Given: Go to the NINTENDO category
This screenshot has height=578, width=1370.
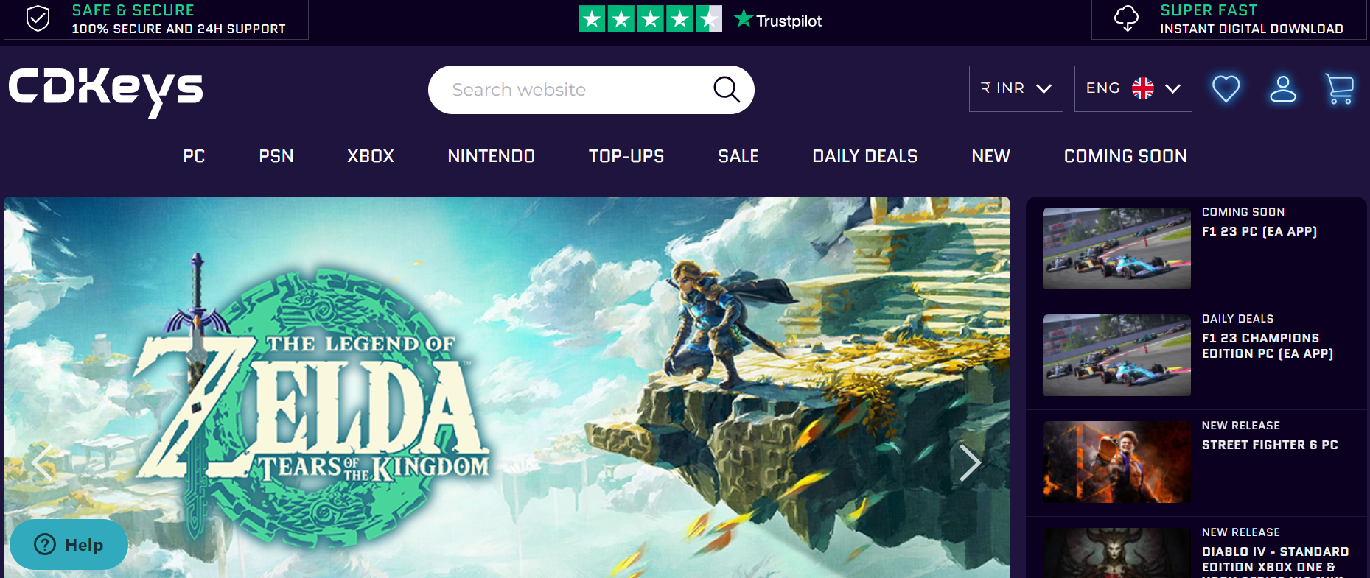Looking at the screenshot, I should coord(492,156).
